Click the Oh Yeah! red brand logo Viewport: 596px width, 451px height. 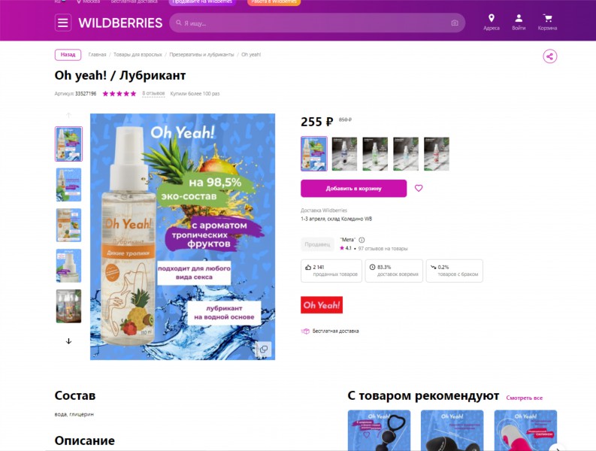[x=322, y=305]
